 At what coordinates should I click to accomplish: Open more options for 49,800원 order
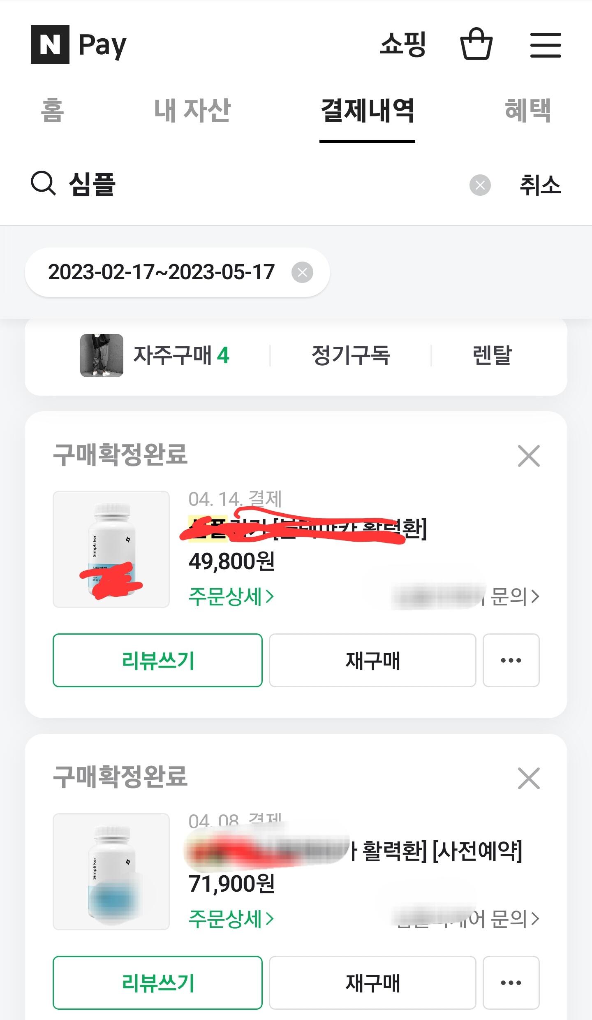point(511,660)
